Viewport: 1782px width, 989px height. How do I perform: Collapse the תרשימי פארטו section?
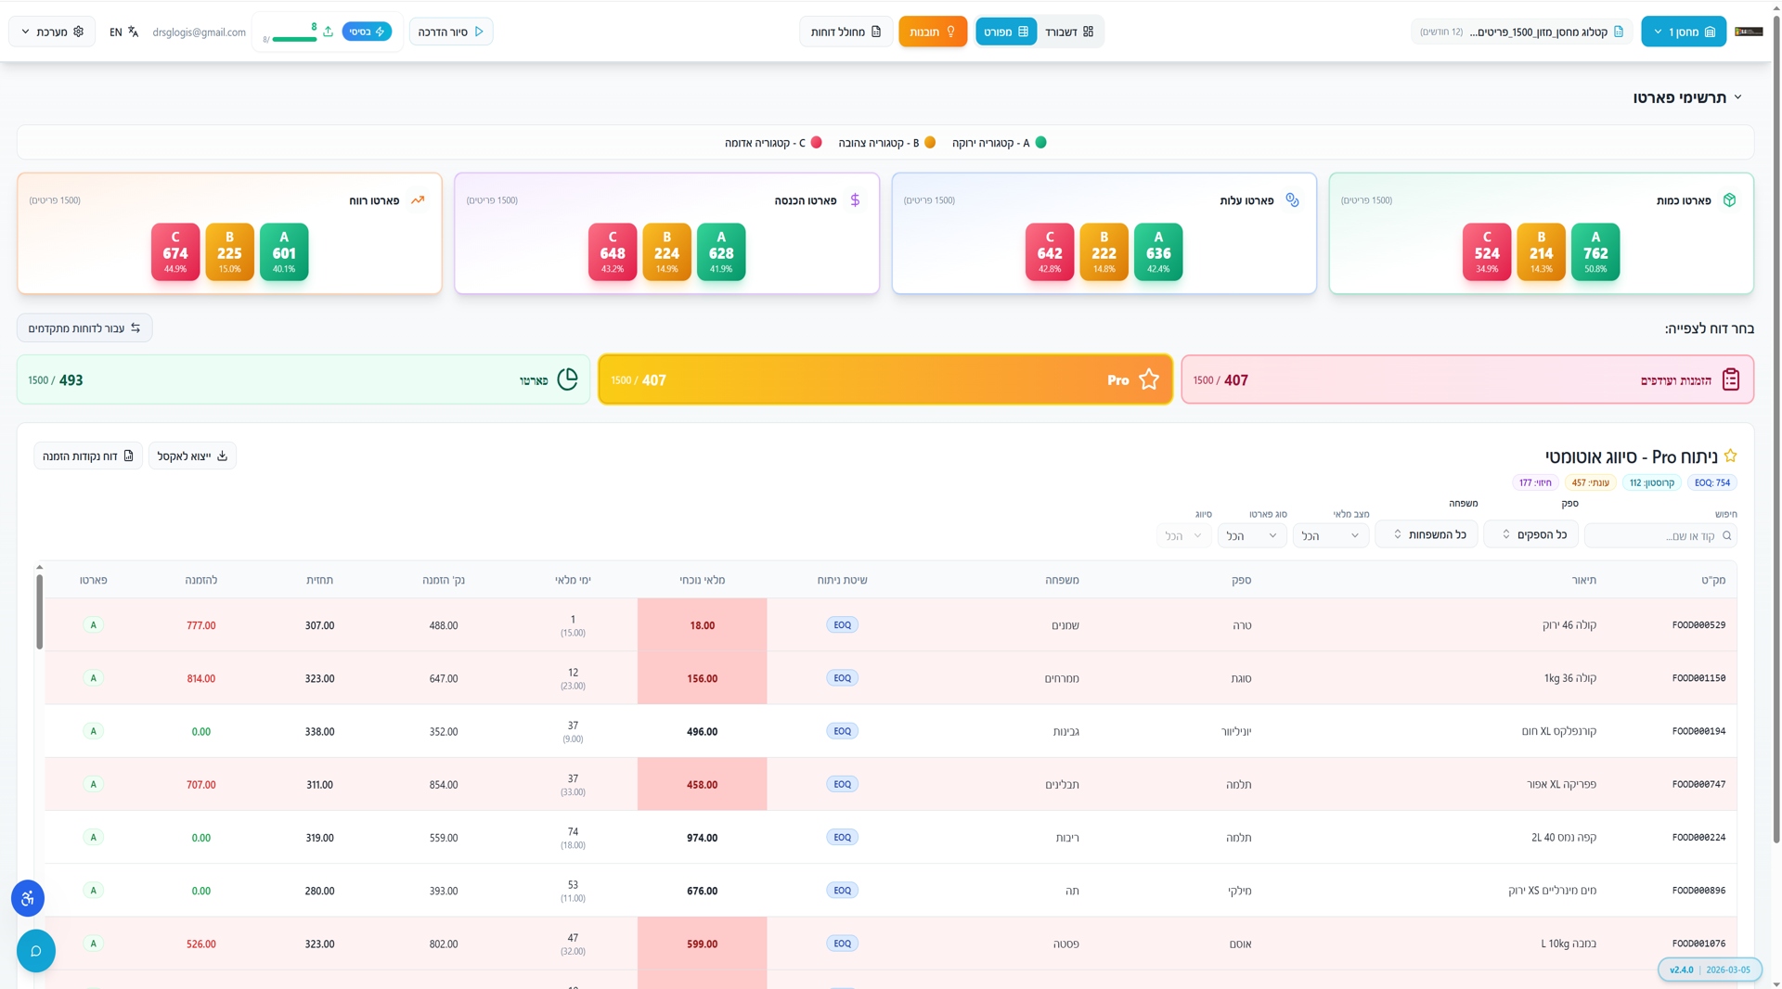click(x=1737, y=97)
